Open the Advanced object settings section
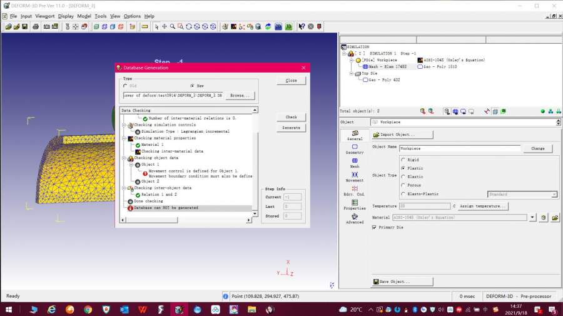The image size is (563, 316). 355,218
